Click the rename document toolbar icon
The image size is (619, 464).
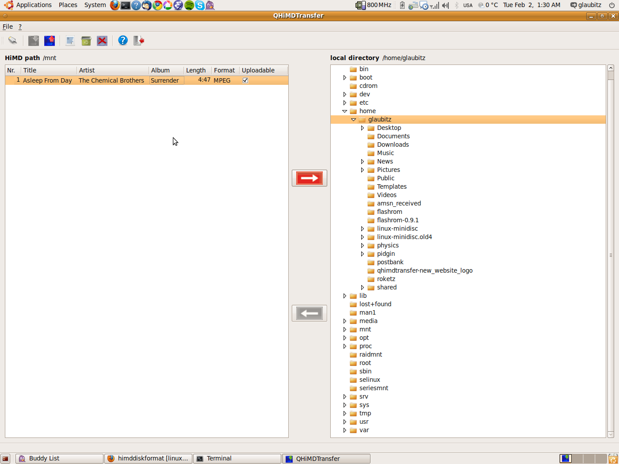click(x=70, y=41)
